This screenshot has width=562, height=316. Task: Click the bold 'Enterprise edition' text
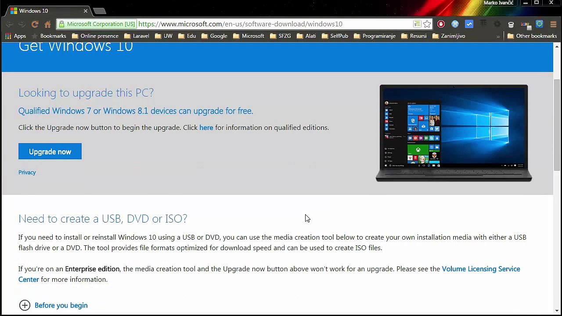(x=92, y=269)
